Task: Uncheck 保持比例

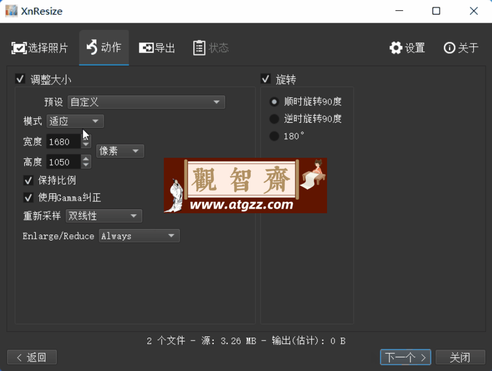Action: pyautogui.click(x=28, y=180)
